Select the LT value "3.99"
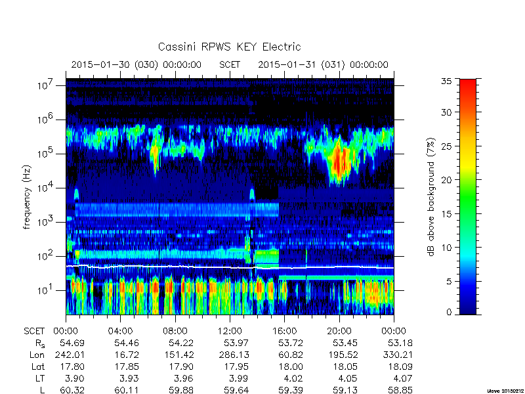The image size is (525, 394). tap(239, 378)
